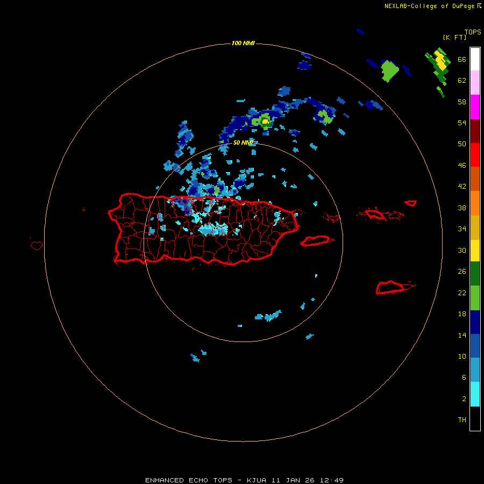Select the bright red legend swatch
This screenshot has width=484, height=484.
click(x=475, y=155)
